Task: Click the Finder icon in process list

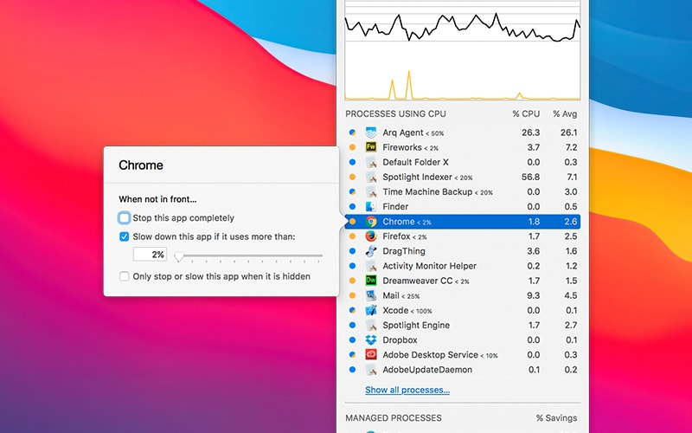Action: (371, 207)
